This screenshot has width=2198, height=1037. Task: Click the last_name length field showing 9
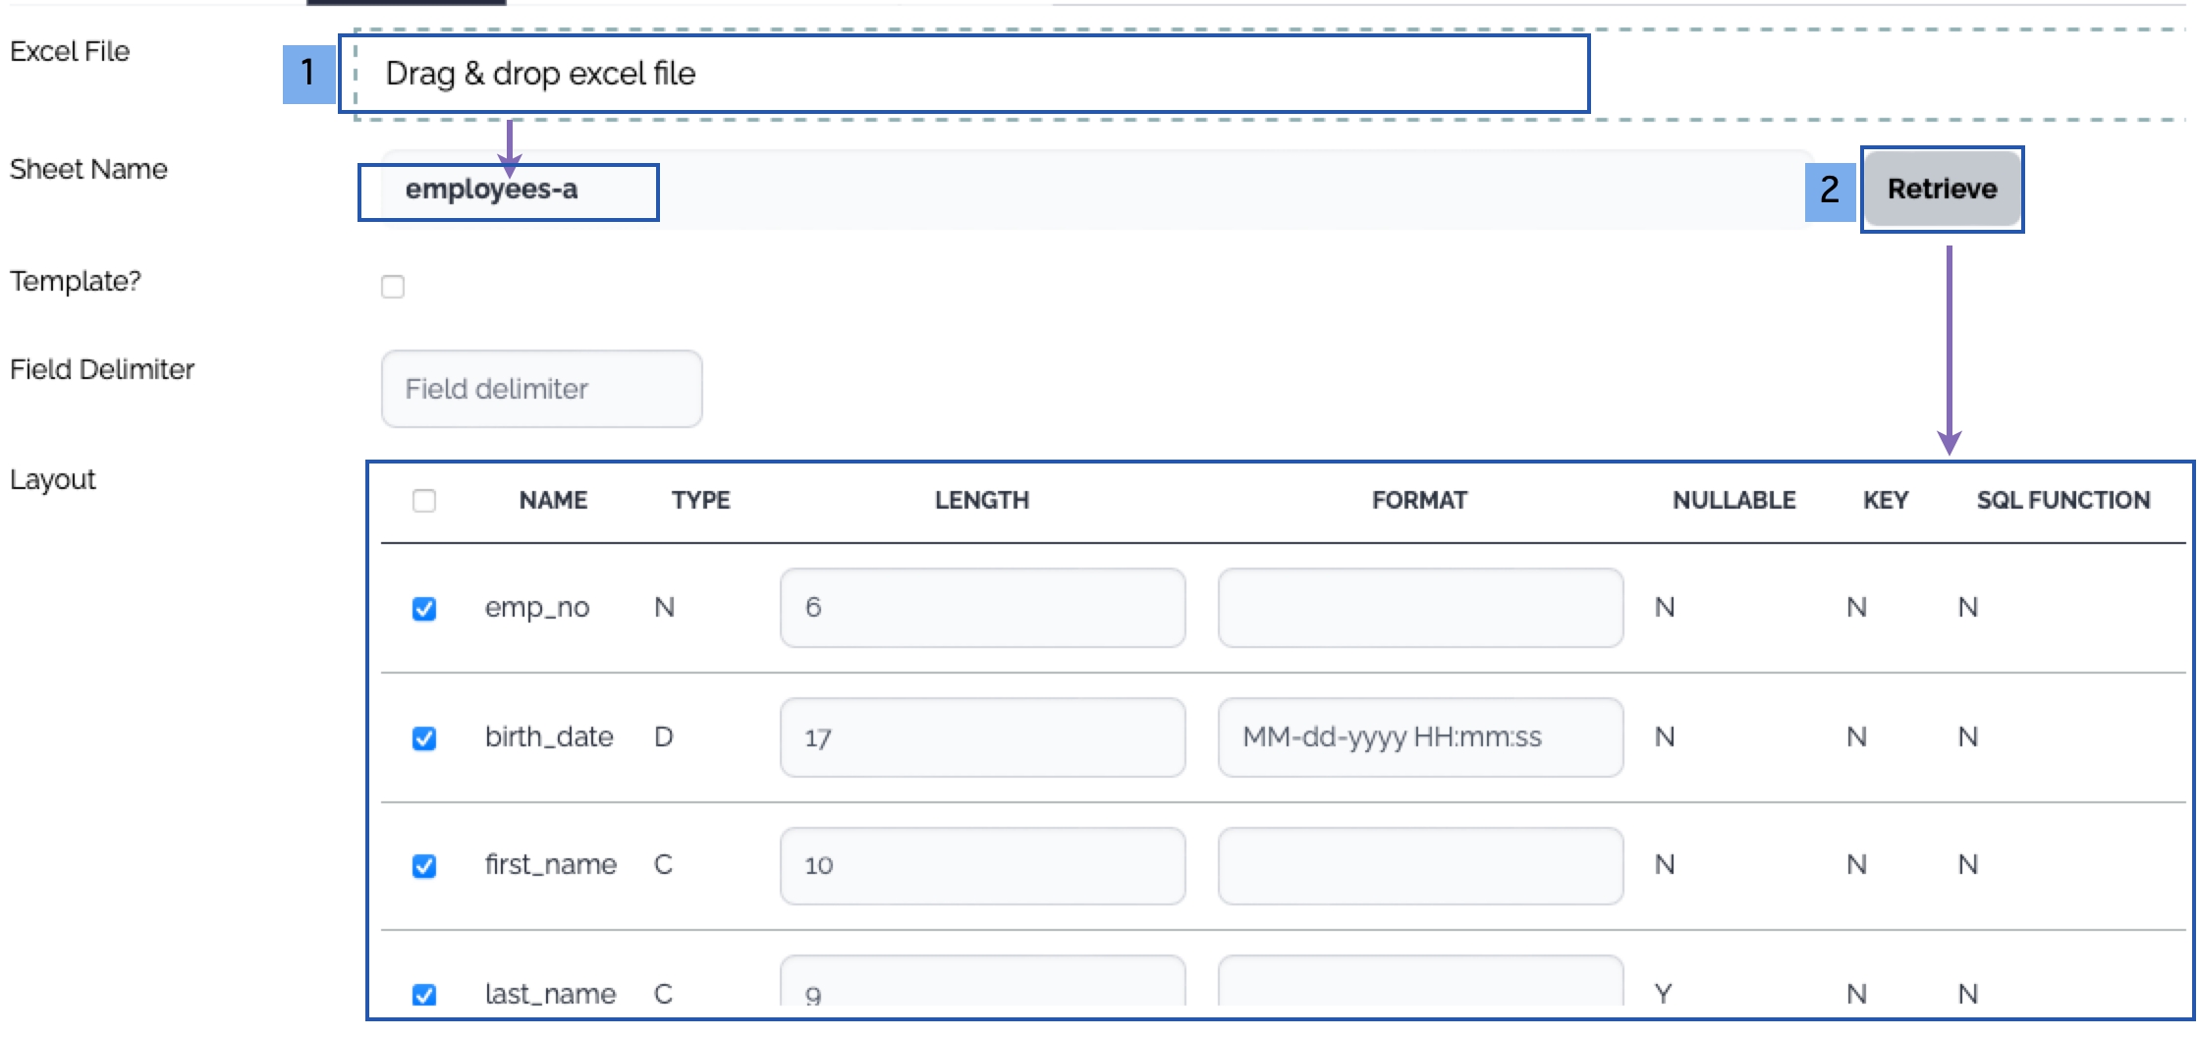[982, 986]
